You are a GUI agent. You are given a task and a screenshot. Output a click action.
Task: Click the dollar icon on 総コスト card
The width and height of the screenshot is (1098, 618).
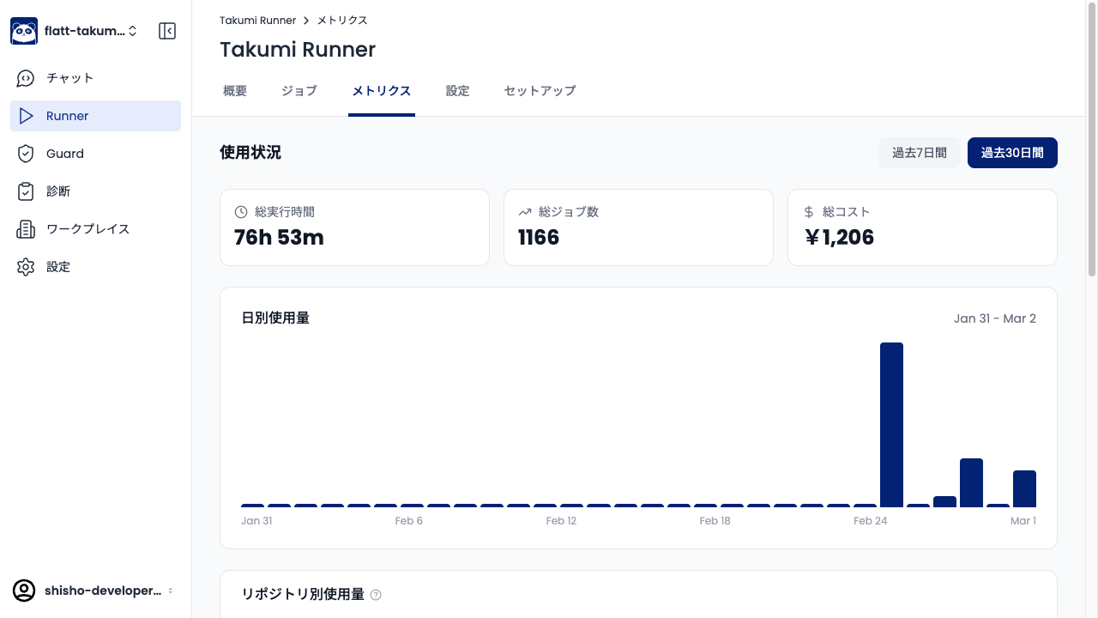(807, 212)
